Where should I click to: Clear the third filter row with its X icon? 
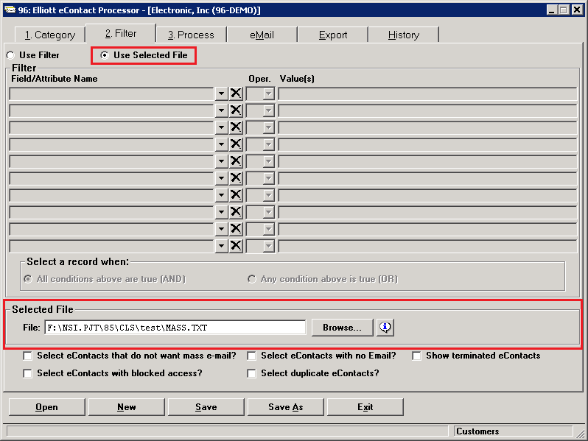click(x=236, y=127)
